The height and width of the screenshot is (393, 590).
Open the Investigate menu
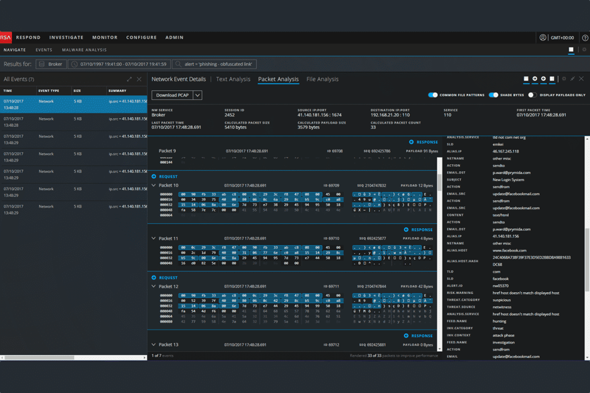point(66,37)
